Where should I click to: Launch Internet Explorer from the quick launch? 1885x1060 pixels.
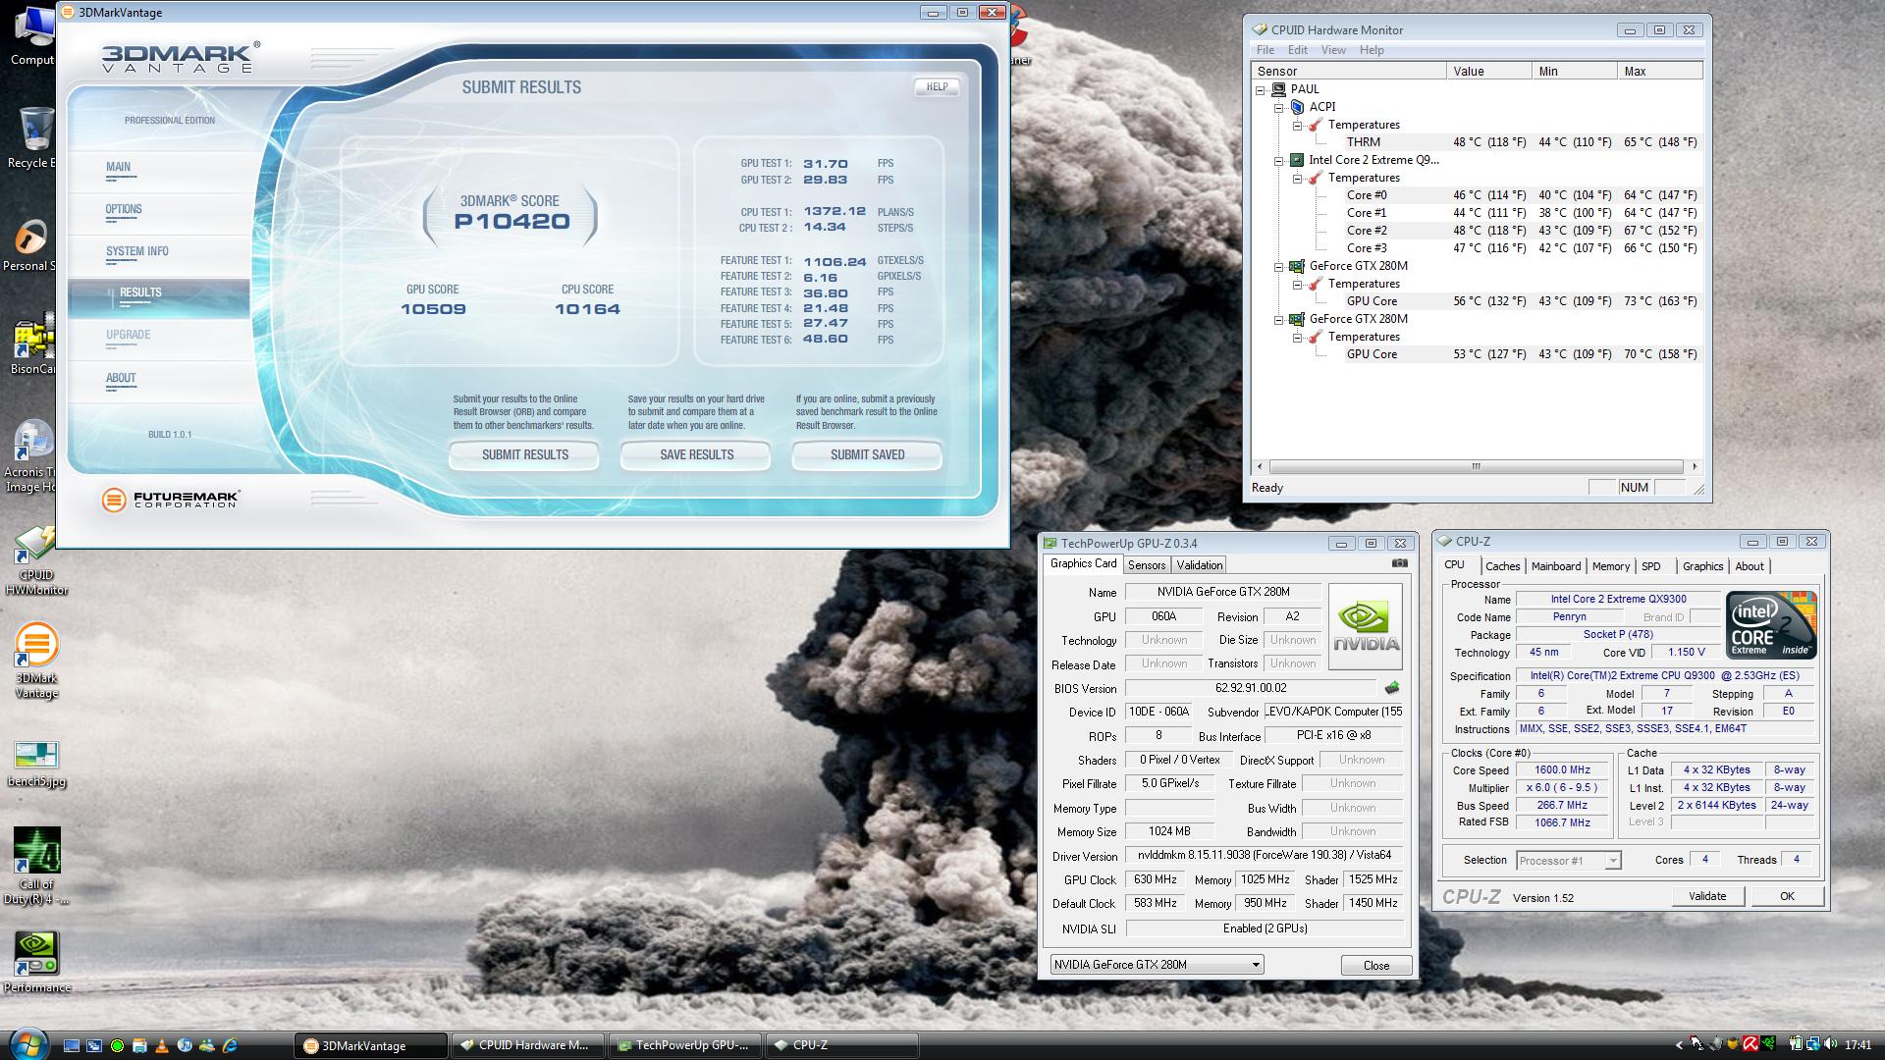[230, 1045]
